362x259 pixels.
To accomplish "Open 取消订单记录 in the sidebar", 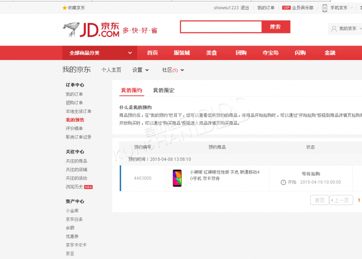I will coord(78,137).
